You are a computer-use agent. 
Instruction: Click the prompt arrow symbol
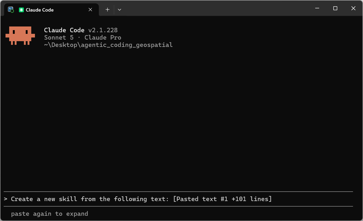click(6, 199)
